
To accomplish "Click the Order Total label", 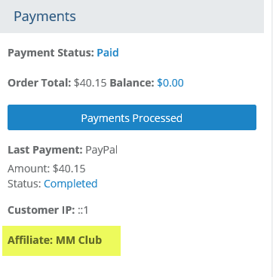I will coord(39,83).
